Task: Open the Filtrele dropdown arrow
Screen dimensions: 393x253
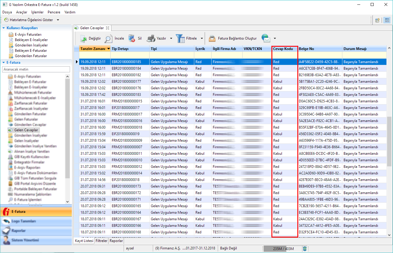Action: tap(202, 38)
